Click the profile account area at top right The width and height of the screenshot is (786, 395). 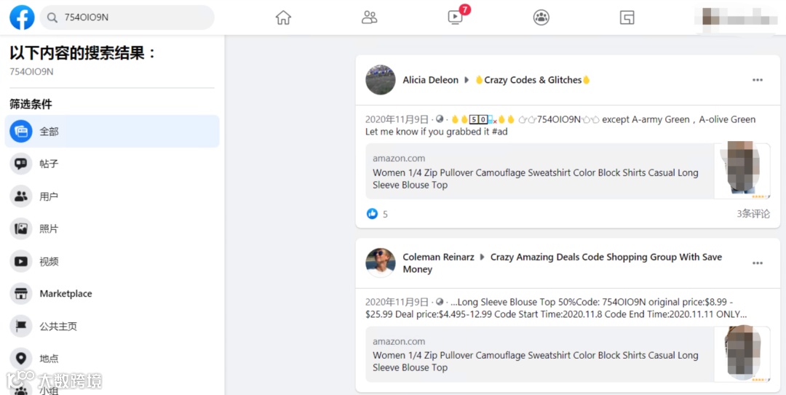[735, 18]
